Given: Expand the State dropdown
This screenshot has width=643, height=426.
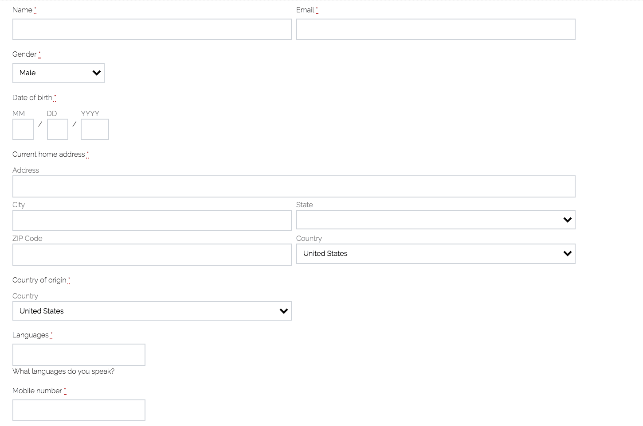Looking at the screenshot, I should click(436, 220).
